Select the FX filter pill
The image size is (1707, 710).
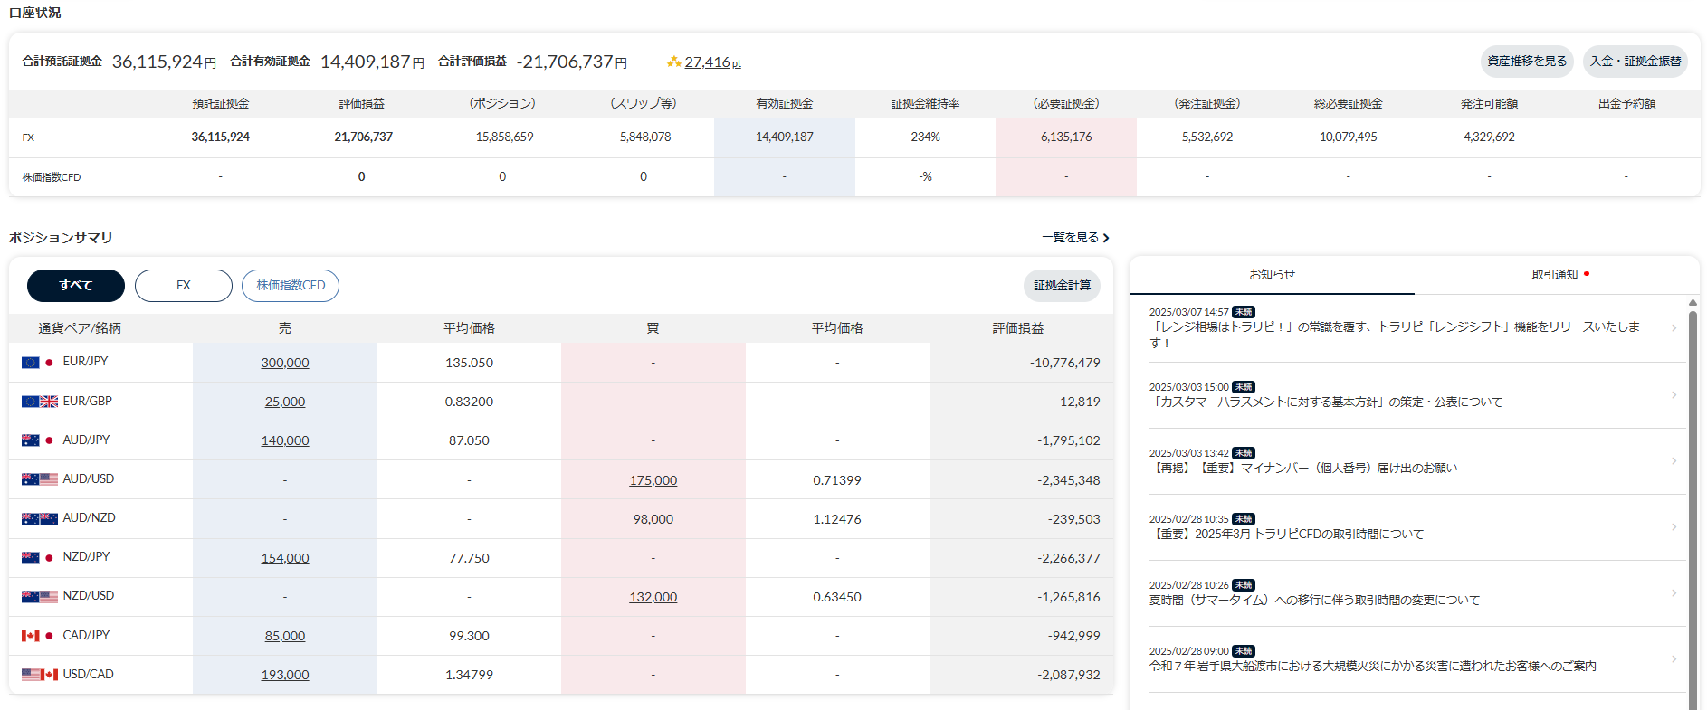tap(184, 286)
